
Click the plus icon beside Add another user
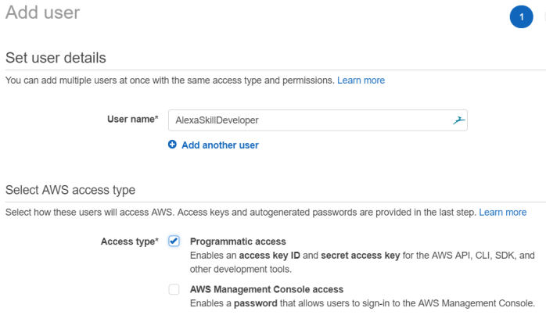[x=172, y=145]
